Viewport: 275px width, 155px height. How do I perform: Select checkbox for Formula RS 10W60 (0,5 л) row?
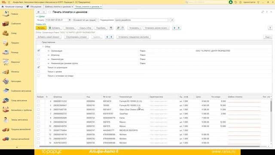38,101
